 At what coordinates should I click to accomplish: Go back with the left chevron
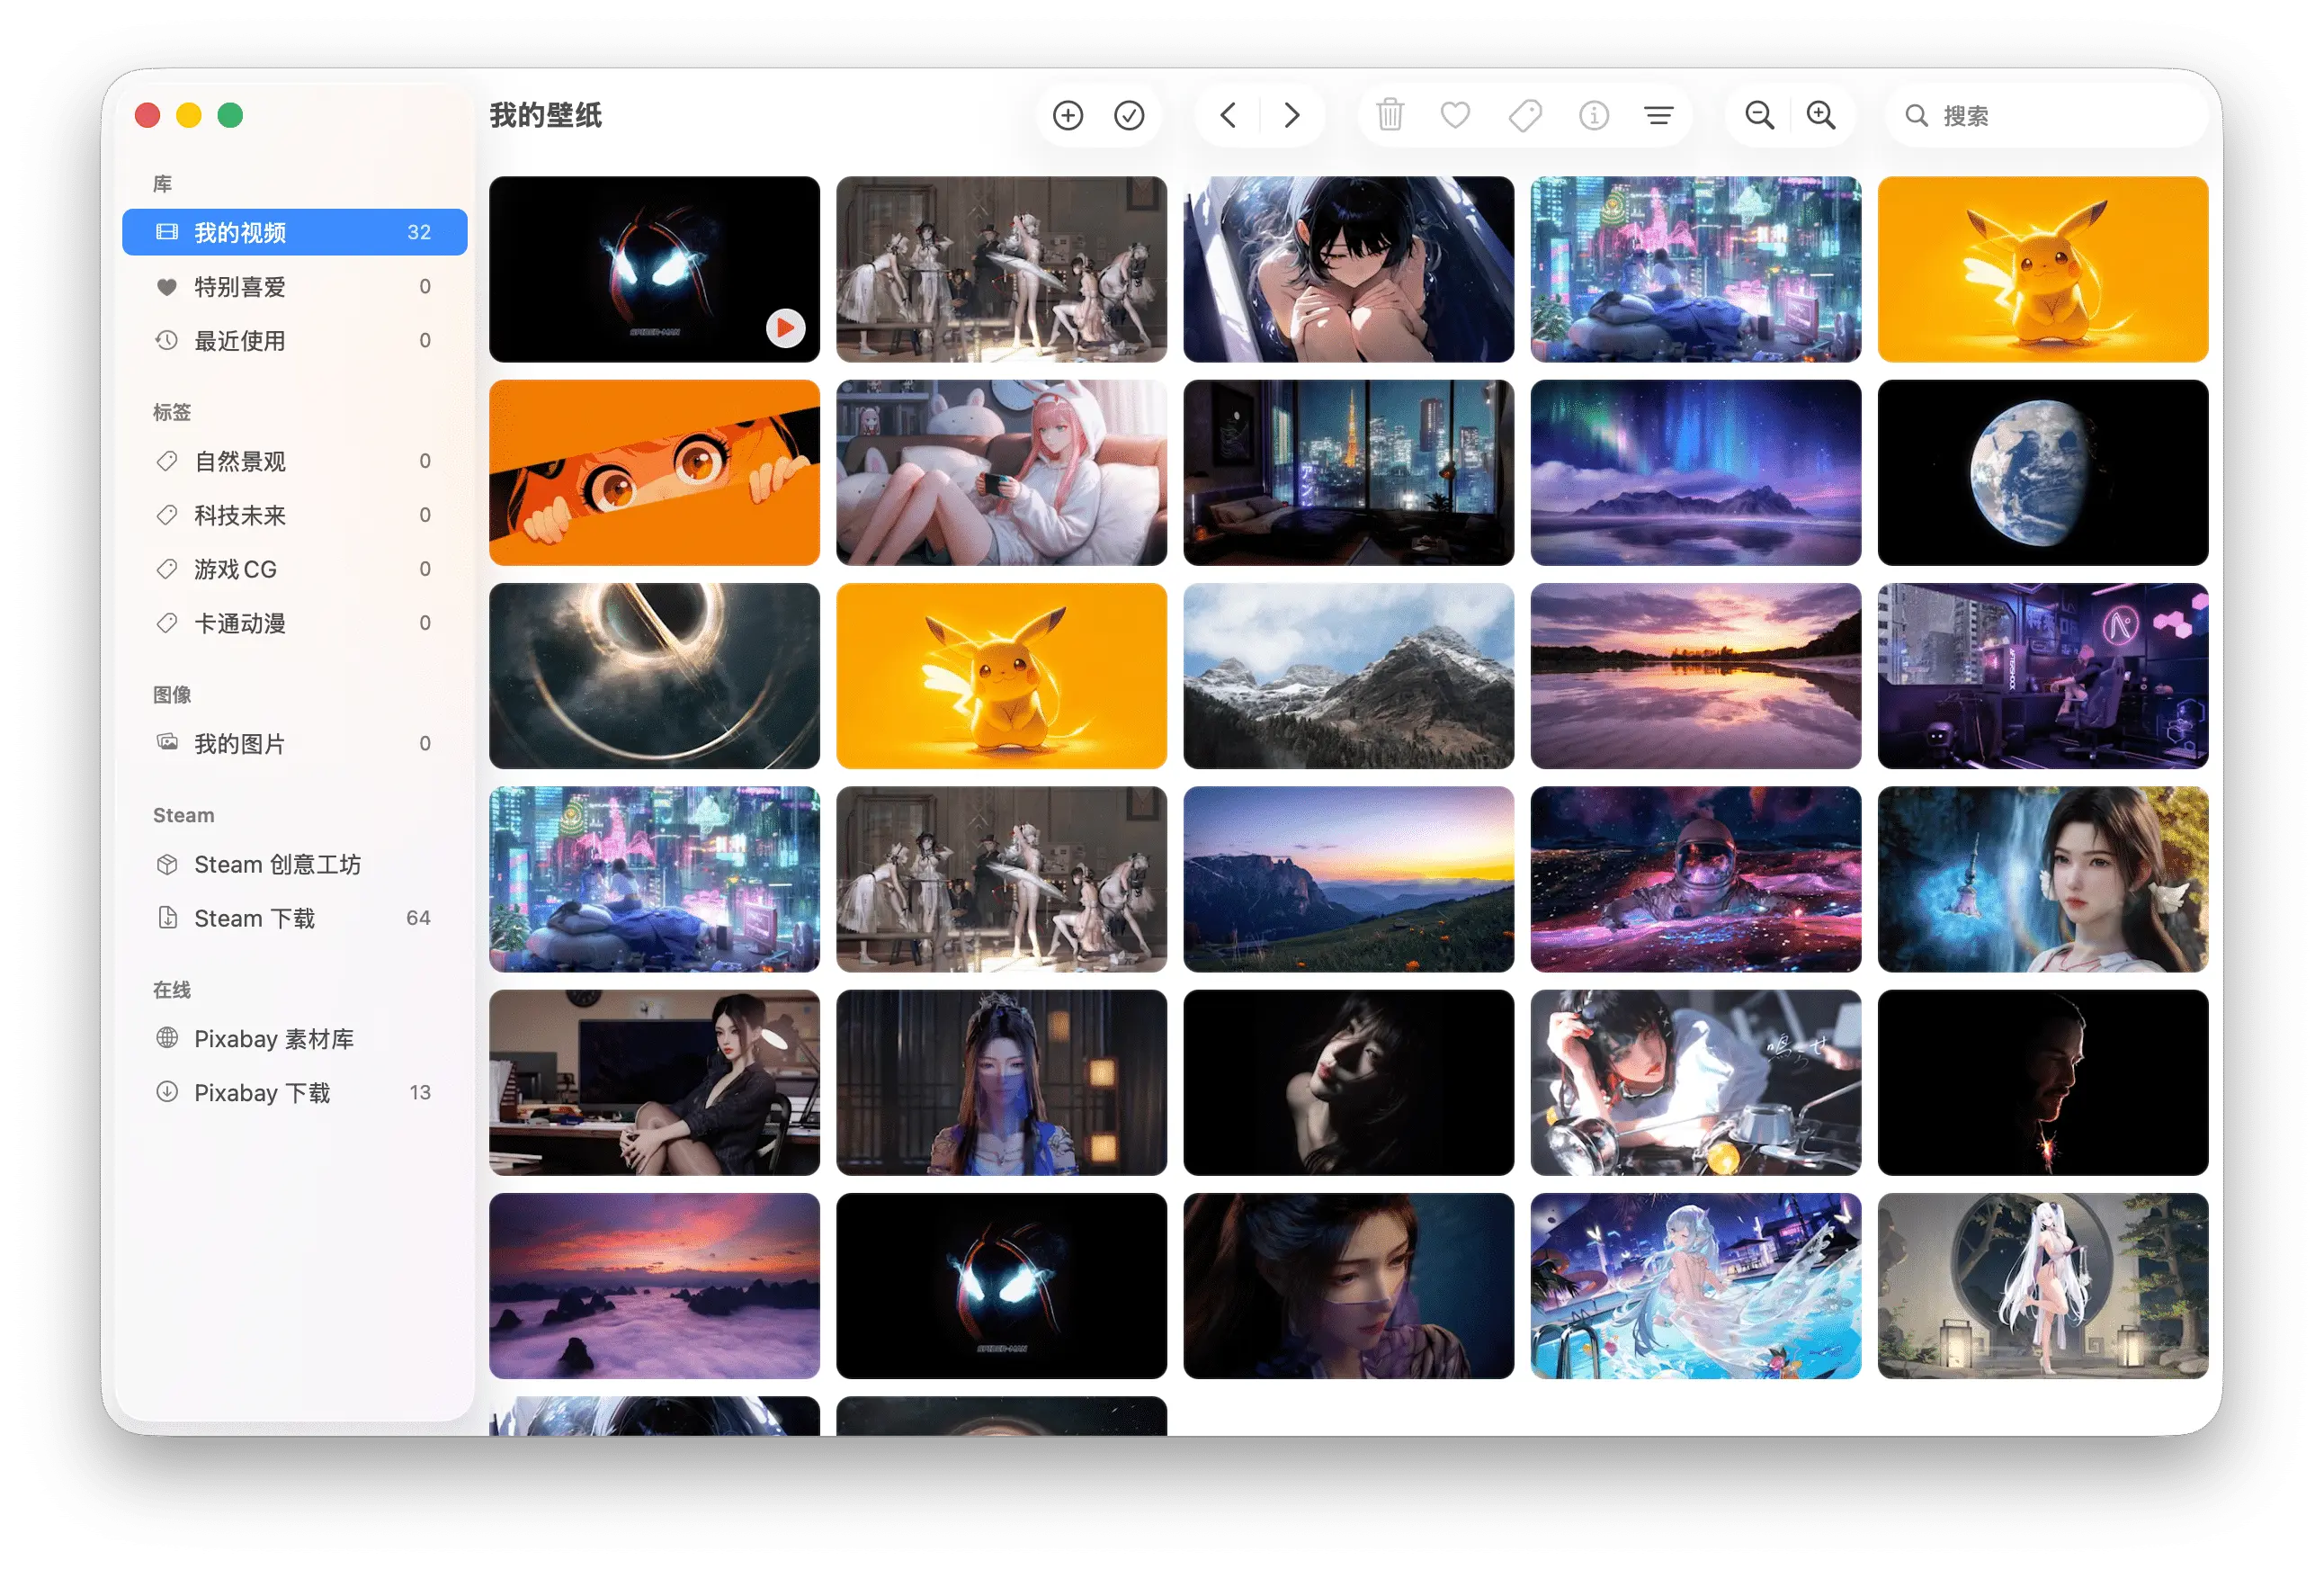[x=1228, y=116]
